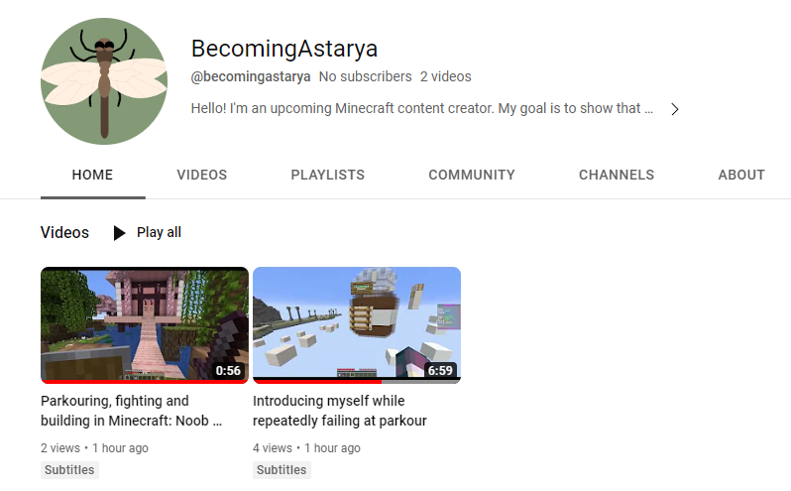
Task: Click the 4 views • 1 hour ago text
Action: tap(306, 448)
